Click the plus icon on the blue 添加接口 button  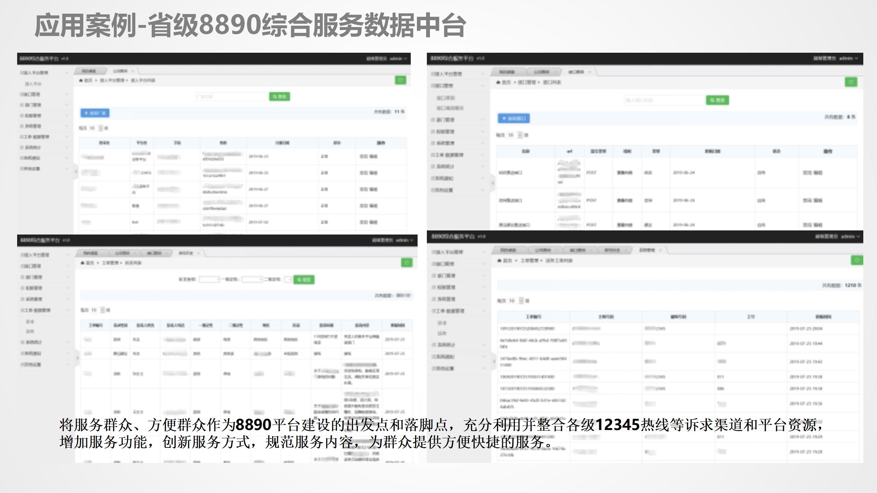504,118
